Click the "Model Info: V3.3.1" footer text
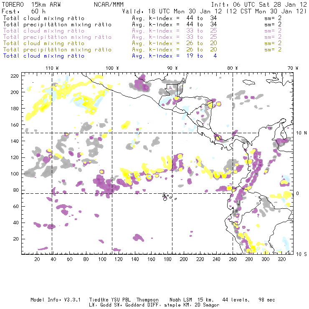309x309 pixels. [56, 300]
